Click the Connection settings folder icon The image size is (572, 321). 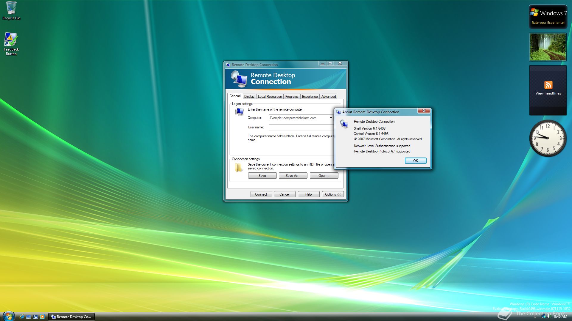(238, 168)
